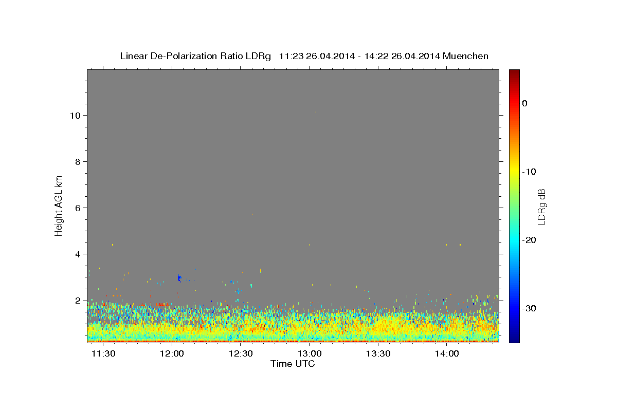Click the cyan -20 region of colorbar
Screen dimensions: 617x411
click(x=514, y=240)
